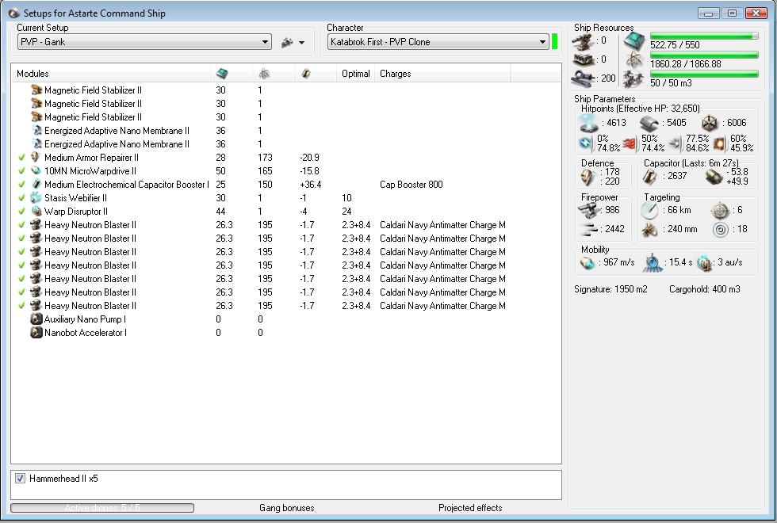Toggle active checkmark for Medium Armor Repairer II
Screen dimensions: 777x523
[x=21, y=157]
